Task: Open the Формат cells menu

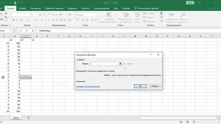Action: (149, 21)
